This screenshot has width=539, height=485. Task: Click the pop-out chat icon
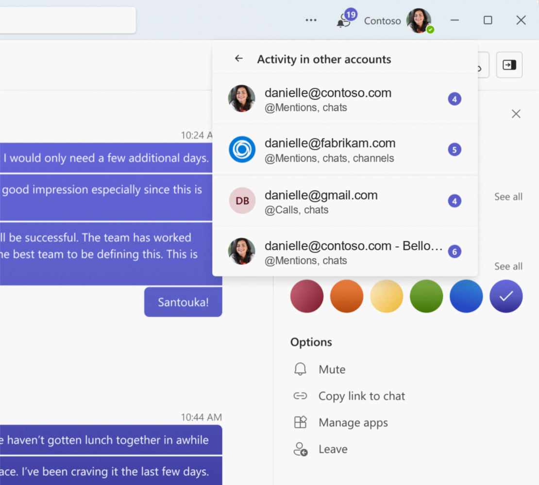pyautogui.click(x=509, y=65)
